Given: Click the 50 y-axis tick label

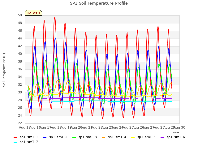Looking at the screenshot, I should (x=20, y=15).
